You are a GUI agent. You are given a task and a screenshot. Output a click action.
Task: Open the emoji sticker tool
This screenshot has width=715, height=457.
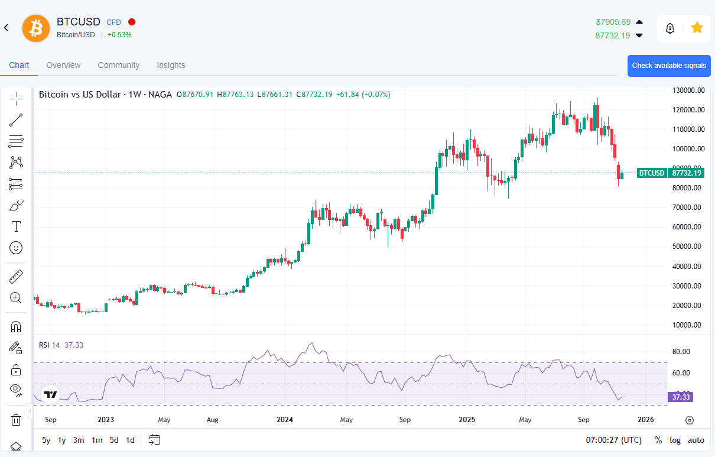click(16, 248)
